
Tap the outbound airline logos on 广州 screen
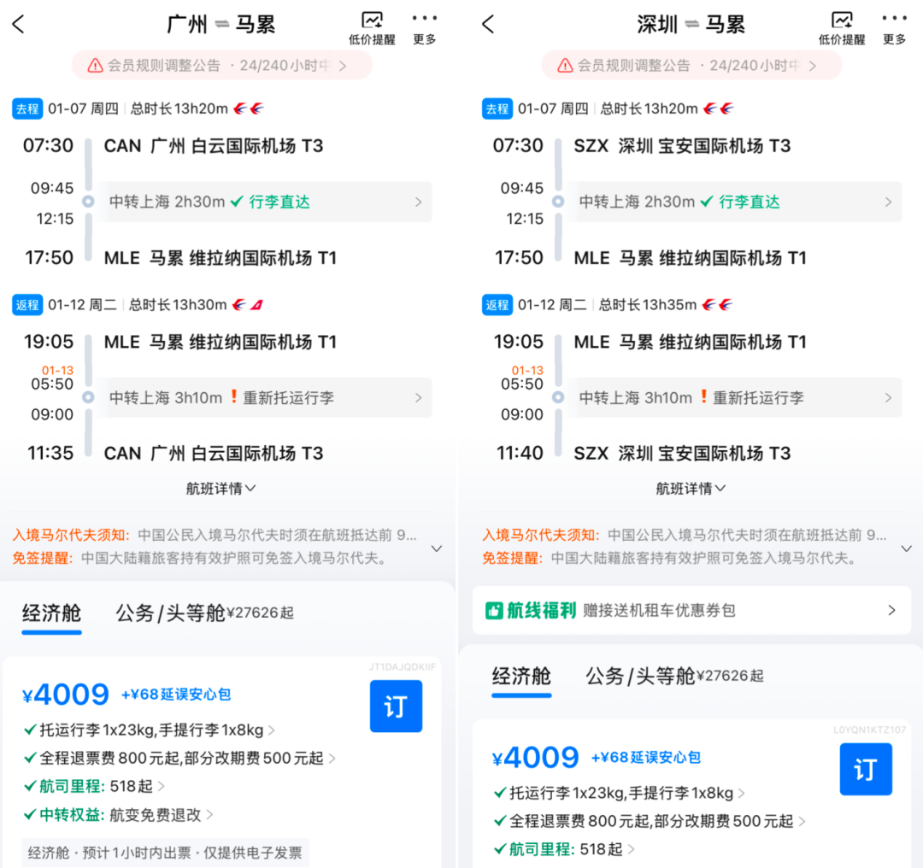coord(249,108)
